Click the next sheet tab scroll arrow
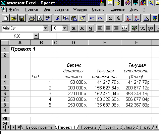Screen dimensions: 161x134 click(13, 127)
